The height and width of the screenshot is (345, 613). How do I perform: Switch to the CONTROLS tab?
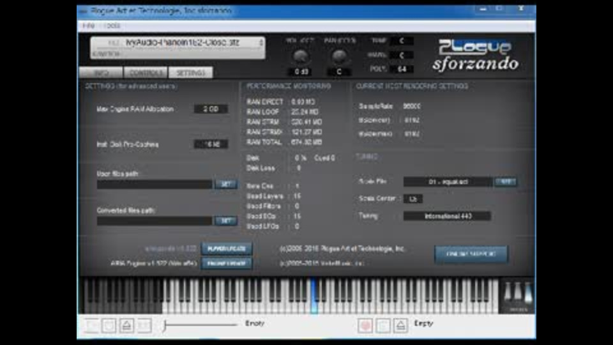pyautogui.click(x=146, y=73)
